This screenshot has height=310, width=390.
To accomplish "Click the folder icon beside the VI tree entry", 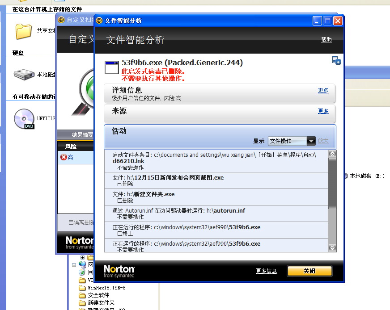I will (82, 280).
